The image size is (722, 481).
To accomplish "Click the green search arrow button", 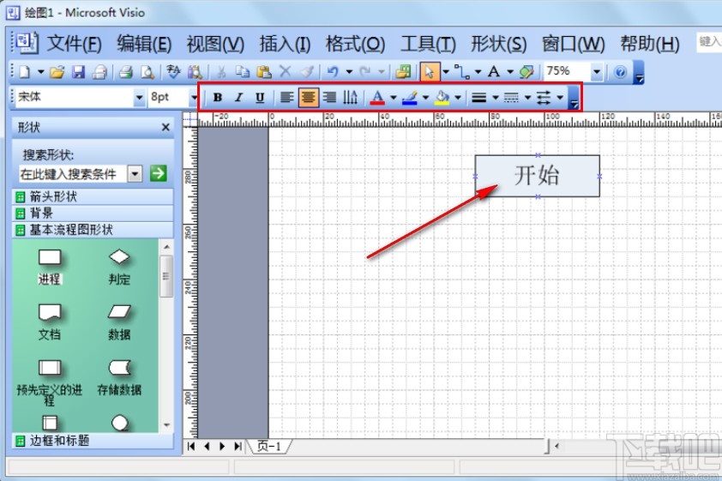I will pyautogui.click(x=158, y=173).
